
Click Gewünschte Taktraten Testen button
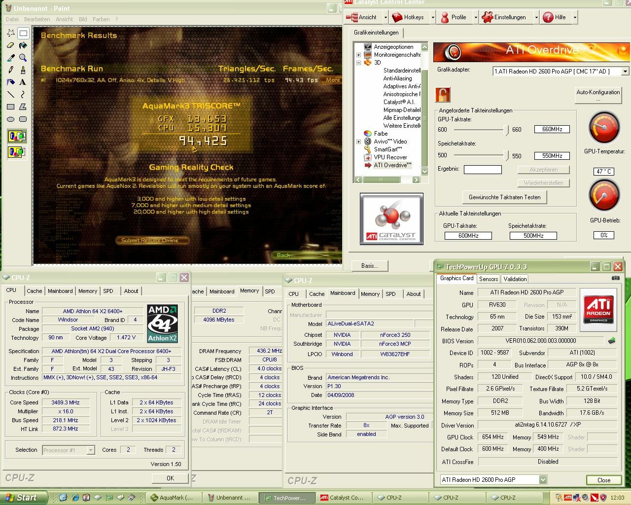pyautogui.click(x=504, y=197)
